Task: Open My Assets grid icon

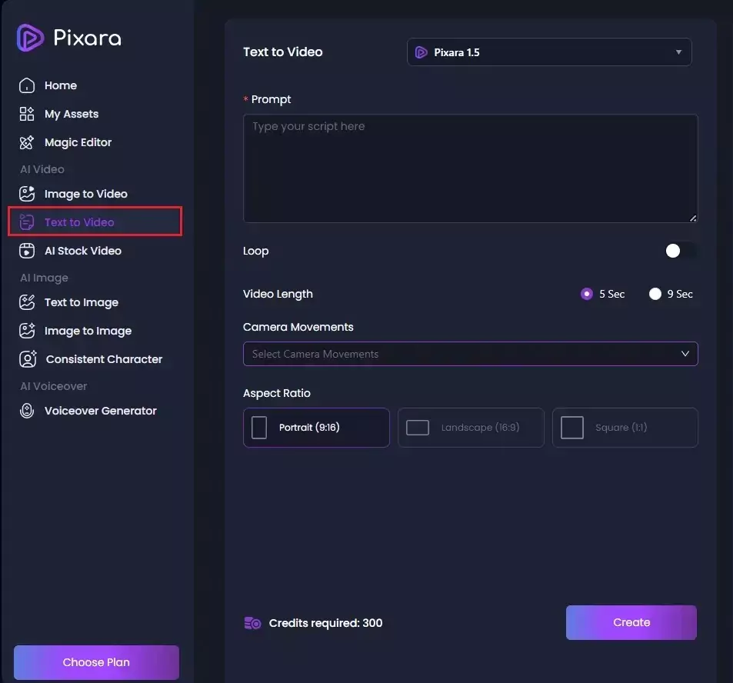Action: pos(27,114)
